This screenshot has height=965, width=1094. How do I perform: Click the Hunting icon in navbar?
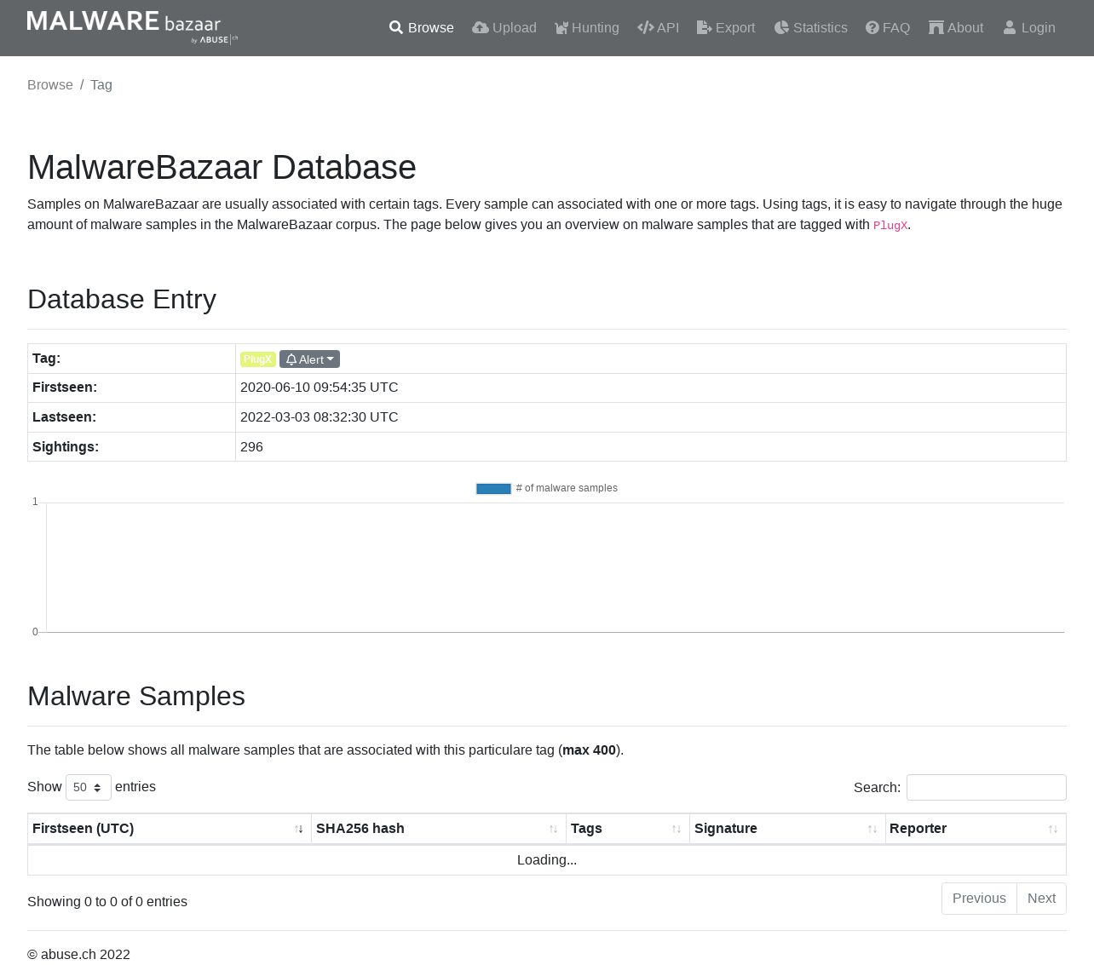561,28
